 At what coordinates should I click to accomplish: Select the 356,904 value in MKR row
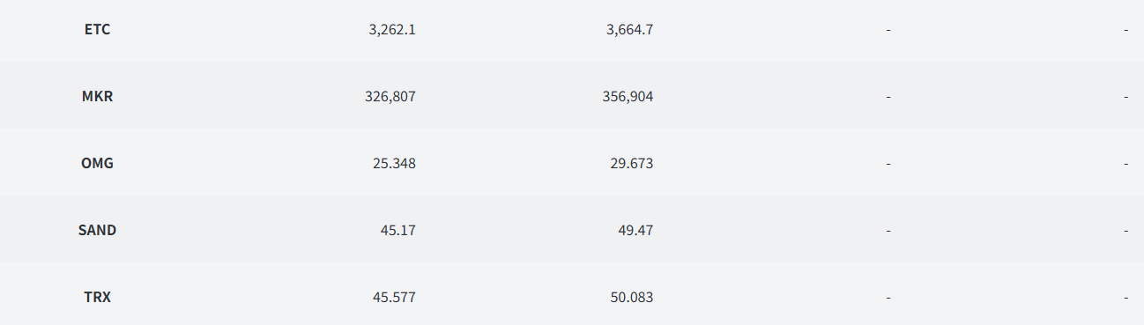coord(628,96)
